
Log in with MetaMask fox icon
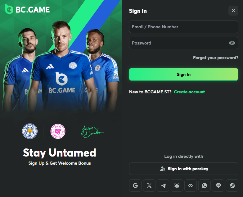tap(177, 185)
